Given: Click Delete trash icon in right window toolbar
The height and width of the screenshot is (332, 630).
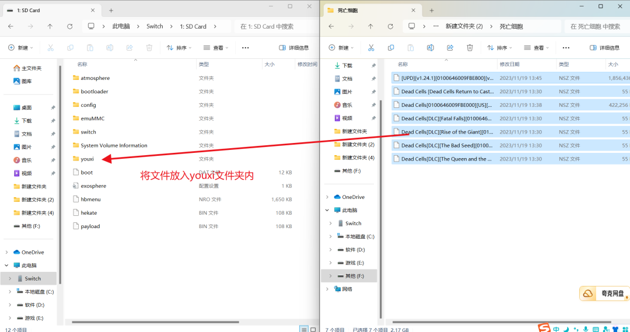Looking at the screenshot, I should 470,48.
